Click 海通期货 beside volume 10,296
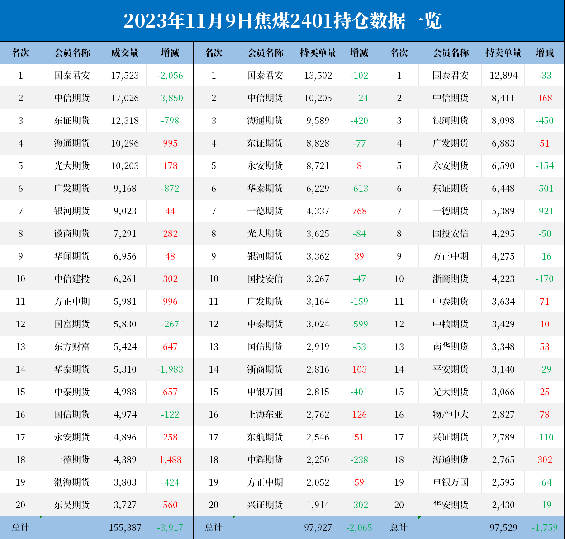The width and height of the screenshot is (565, 539). tap(72, 143)
